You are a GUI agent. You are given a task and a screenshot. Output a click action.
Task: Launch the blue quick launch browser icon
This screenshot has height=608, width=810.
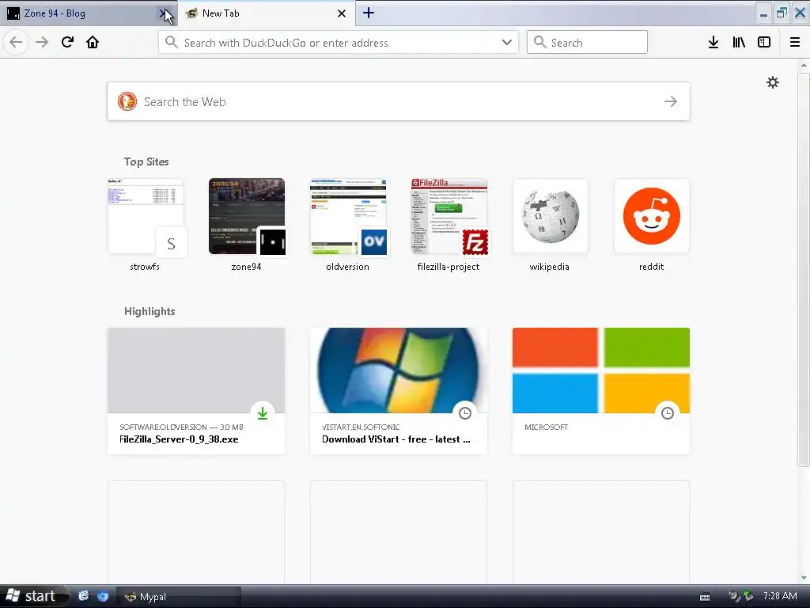pyautogui.click(x=103, y=596)
